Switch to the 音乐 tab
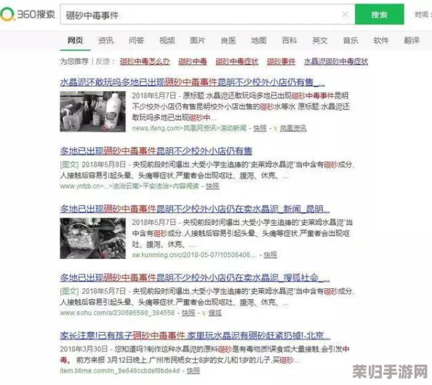 coord(351,41)
